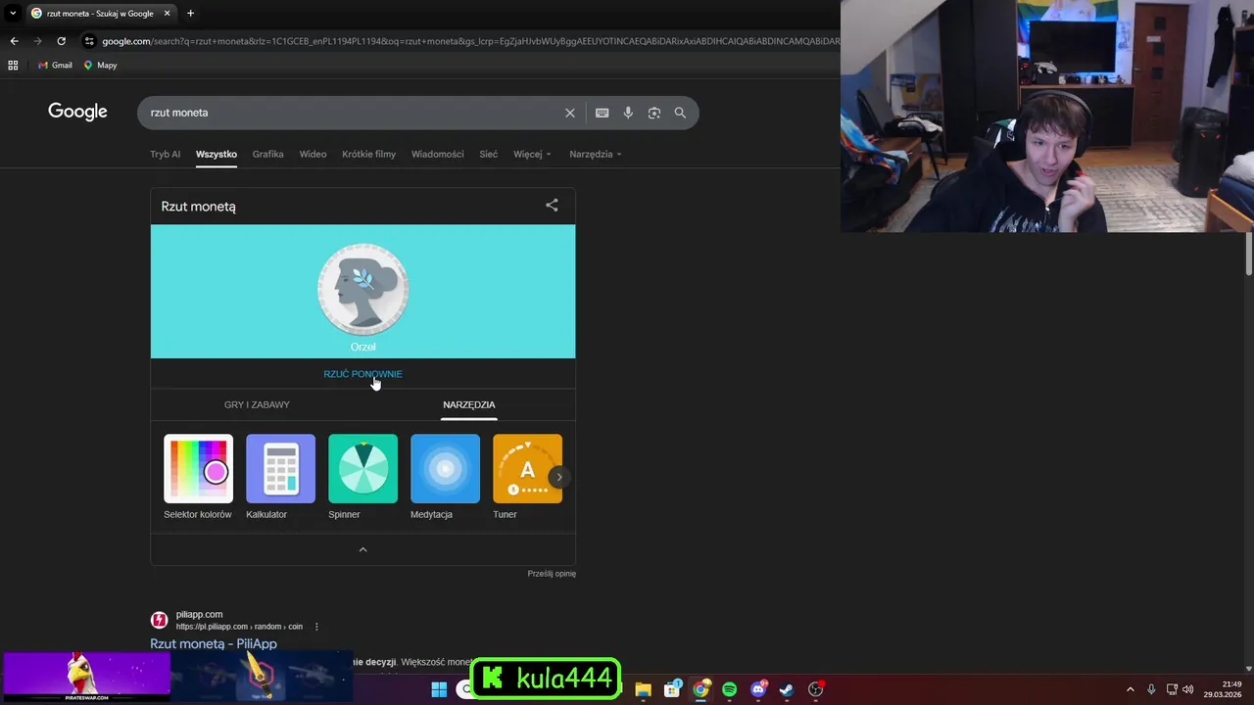
Task: Click the coin image
Action: click(x=362, y=289)
